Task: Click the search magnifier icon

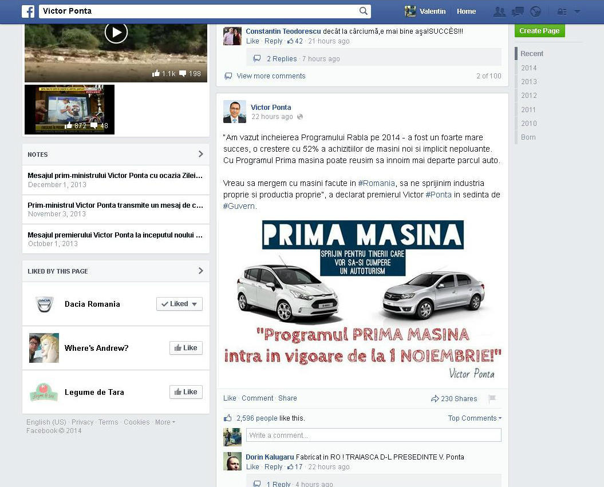Action: [x=363, y=11]
